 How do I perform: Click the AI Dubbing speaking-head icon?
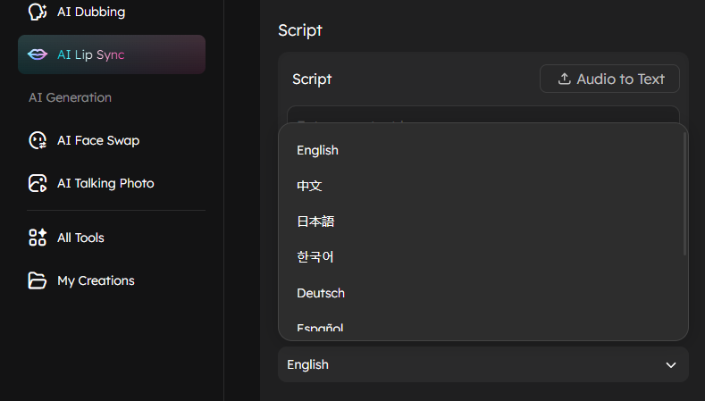point(38,12)
